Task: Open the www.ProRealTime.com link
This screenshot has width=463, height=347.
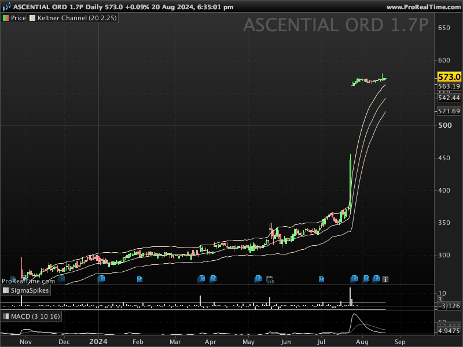Action: [424, 7]
